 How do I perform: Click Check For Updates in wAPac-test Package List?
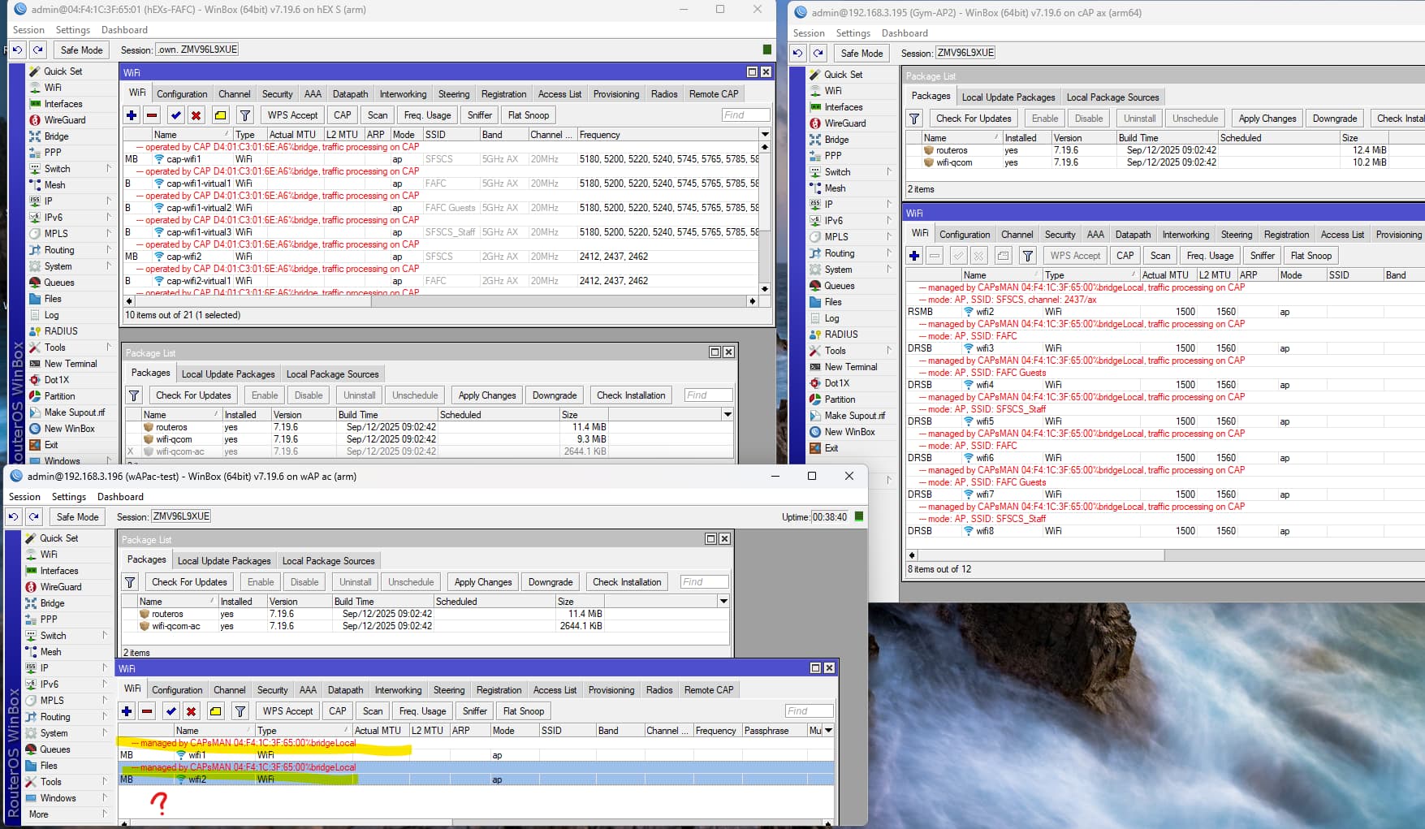[x=189, y=582]
